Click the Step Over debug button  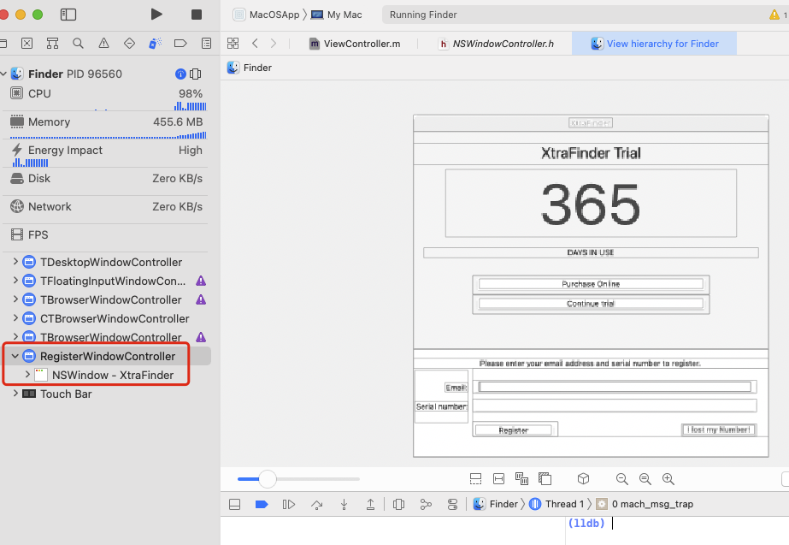(316, 504)
